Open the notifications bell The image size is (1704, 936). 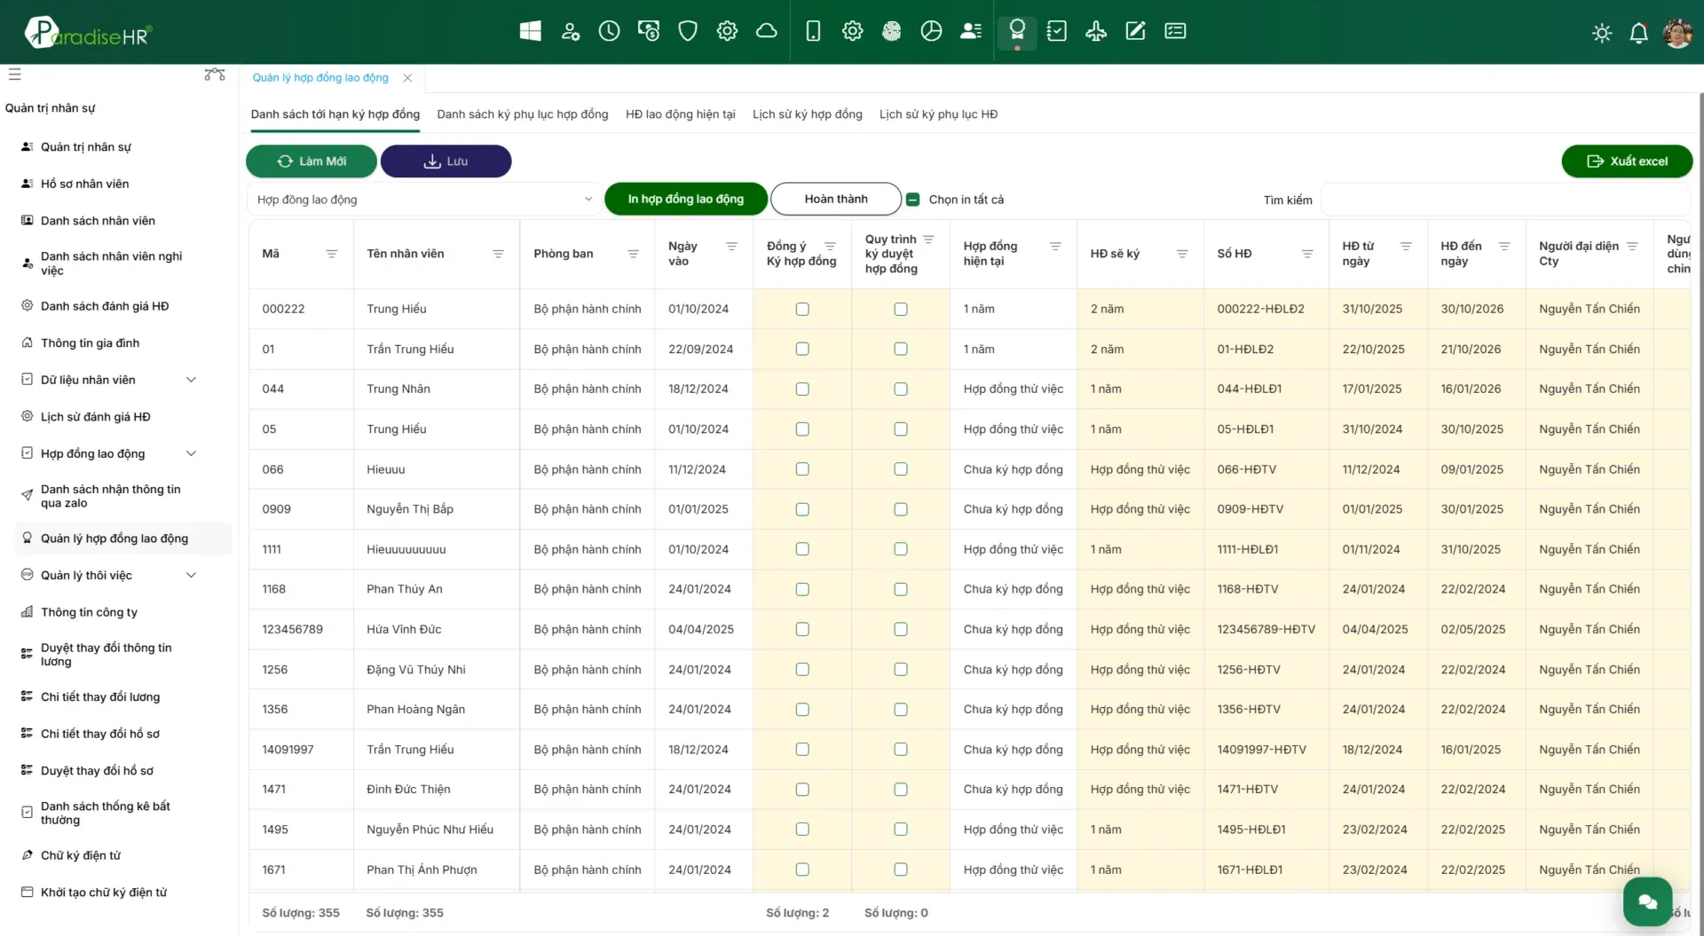(x=1638, y=33)
